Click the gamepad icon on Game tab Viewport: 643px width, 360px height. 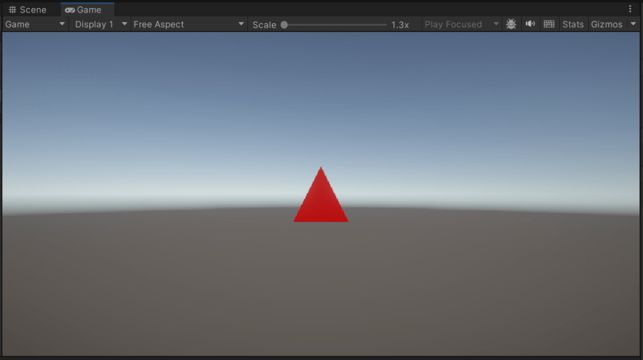pos(70,10)
